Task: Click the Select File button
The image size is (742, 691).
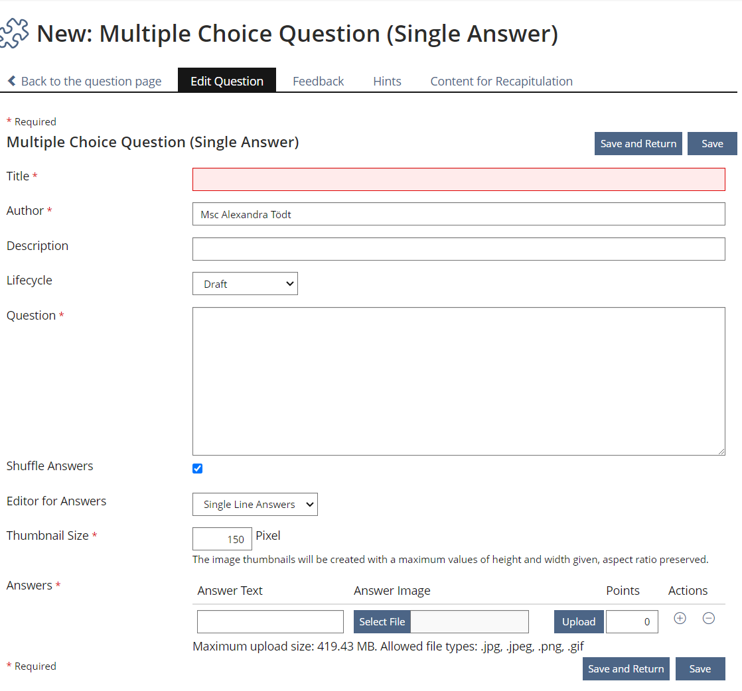Action: 382,621
